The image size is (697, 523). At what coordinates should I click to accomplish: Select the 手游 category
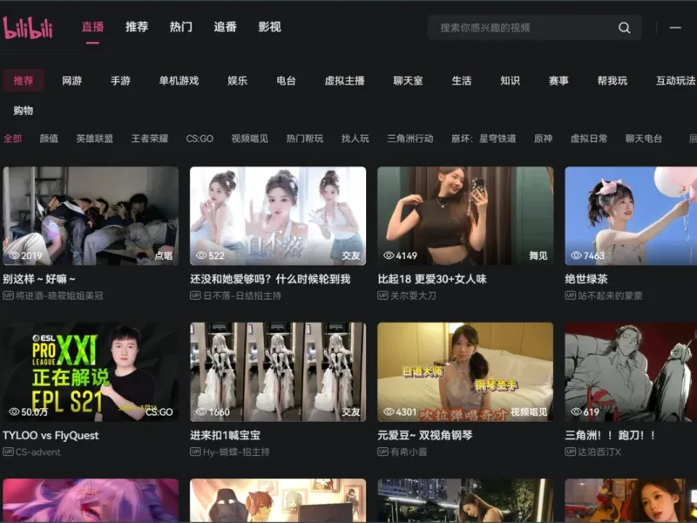(120, 80)
